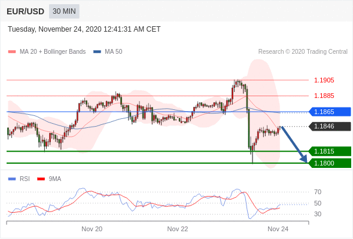Click the 1.1846 current price tag
The width and height of the screenshot is (353, 239).
click(x=330, y=126)
